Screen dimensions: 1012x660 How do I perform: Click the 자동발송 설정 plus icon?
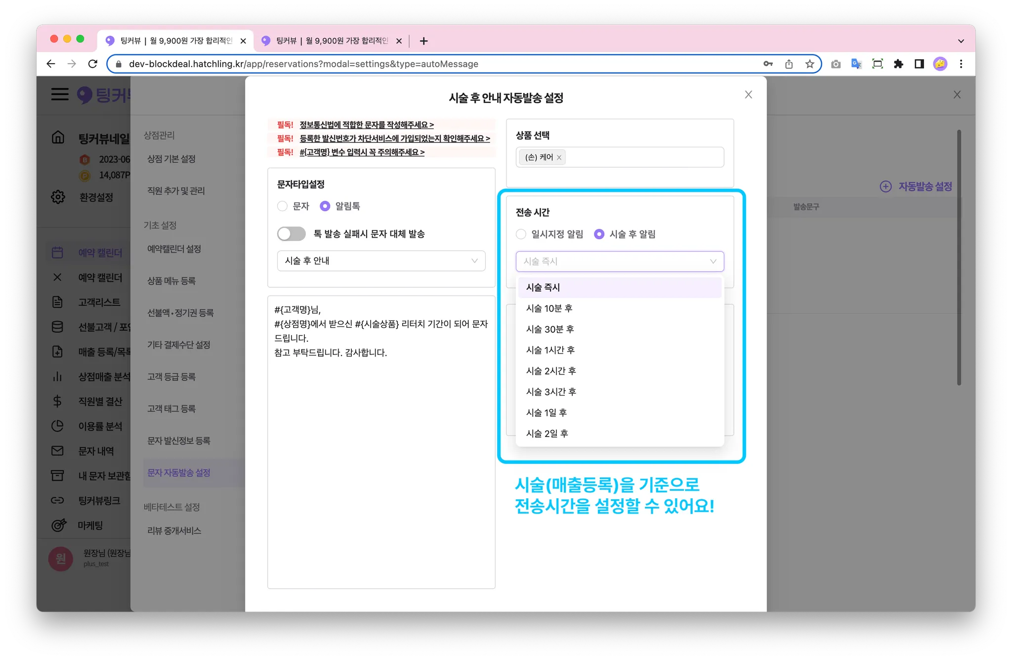885,186
